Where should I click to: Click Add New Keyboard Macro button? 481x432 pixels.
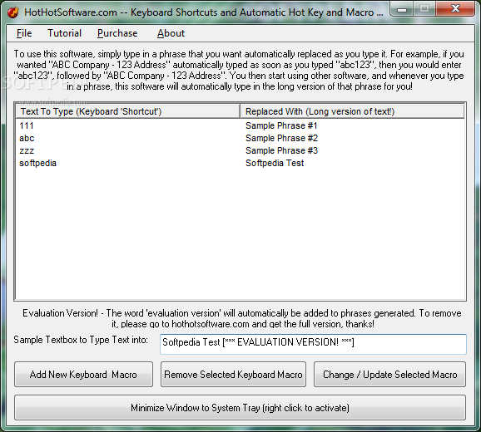coord(83,374)
